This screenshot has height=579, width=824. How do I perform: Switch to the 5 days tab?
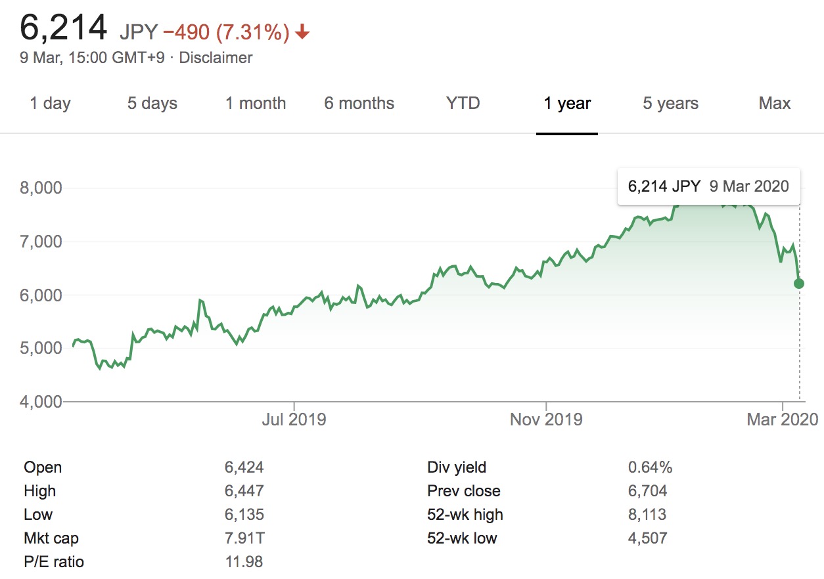point(152,103)
